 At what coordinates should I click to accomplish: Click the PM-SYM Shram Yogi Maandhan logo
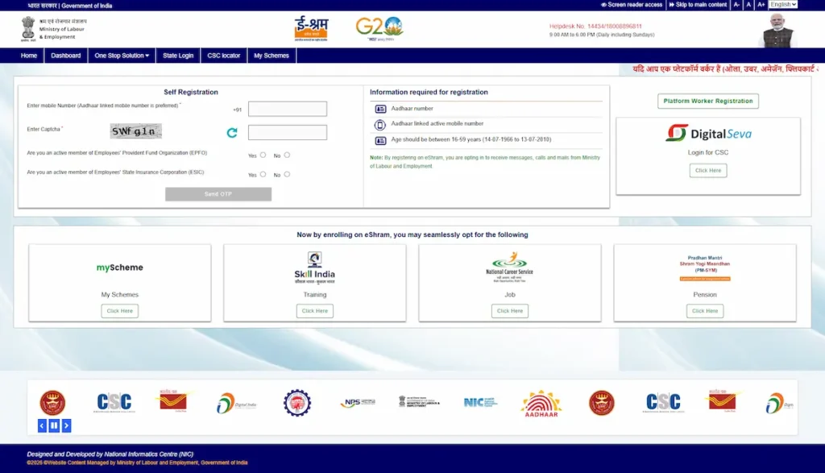tap(705, 268)
